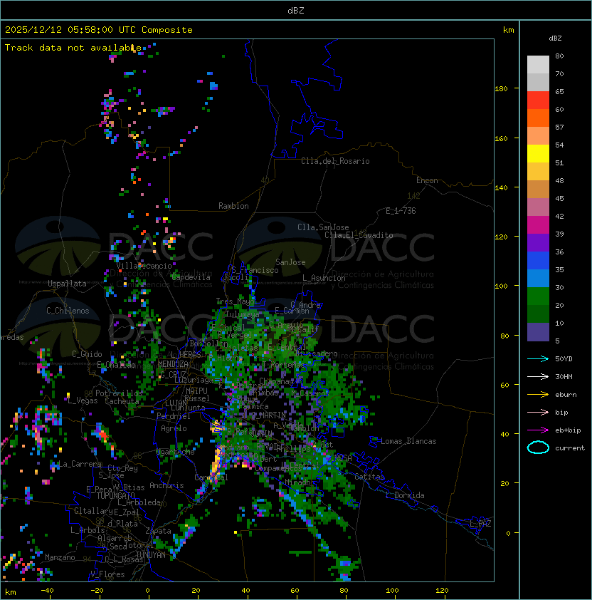Click the Ramblon map label
Screen dimensions: 592x600
[x=233, y=206]
